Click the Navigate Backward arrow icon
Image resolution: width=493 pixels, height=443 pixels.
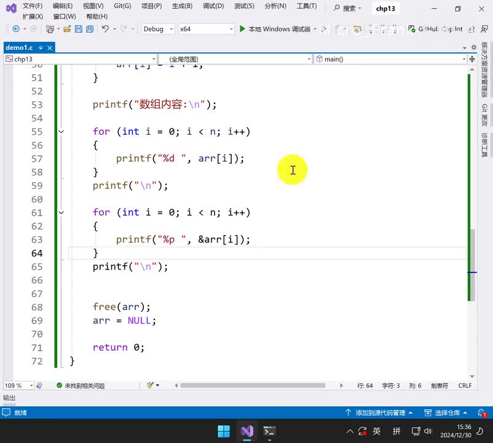16,29
